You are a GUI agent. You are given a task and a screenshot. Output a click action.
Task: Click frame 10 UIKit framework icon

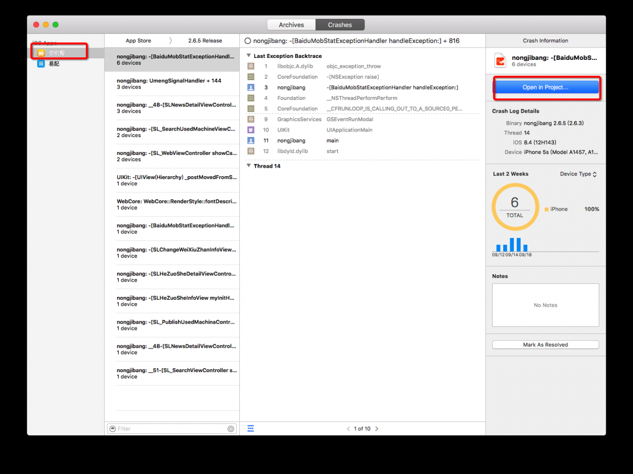(x=251, y=130)
